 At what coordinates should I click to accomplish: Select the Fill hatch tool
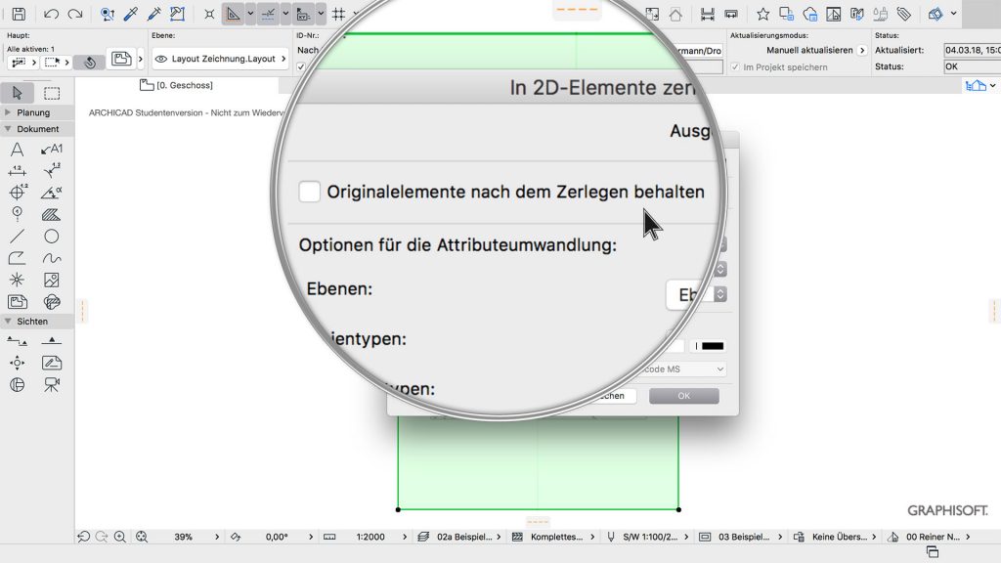[51, 213]
